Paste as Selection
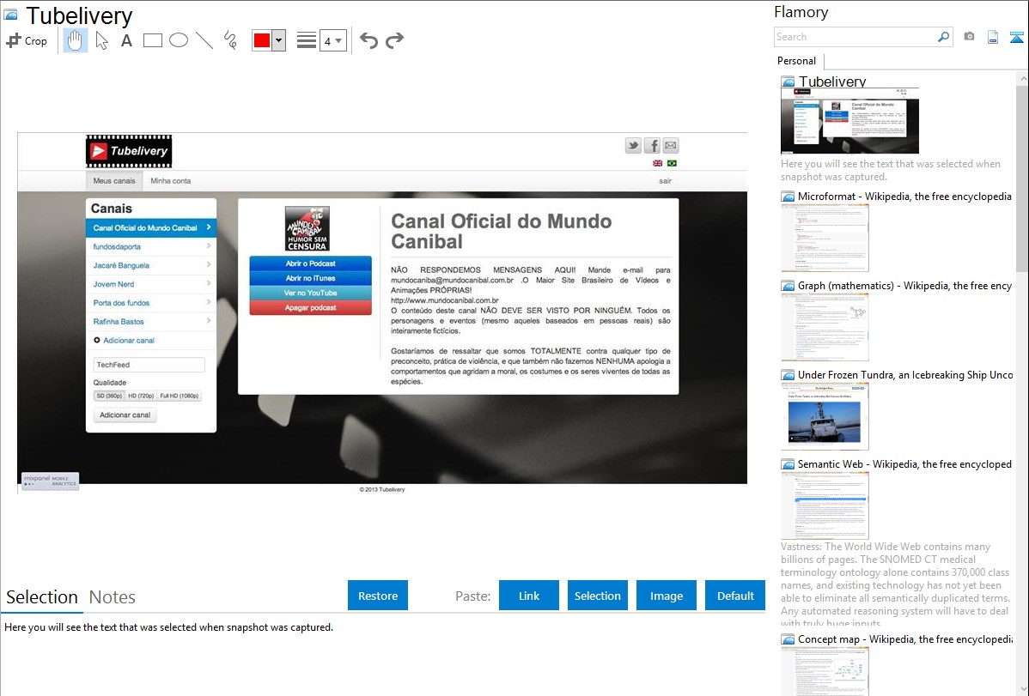1029x696 pixels. pyautogui.click(x=597, y=596)
